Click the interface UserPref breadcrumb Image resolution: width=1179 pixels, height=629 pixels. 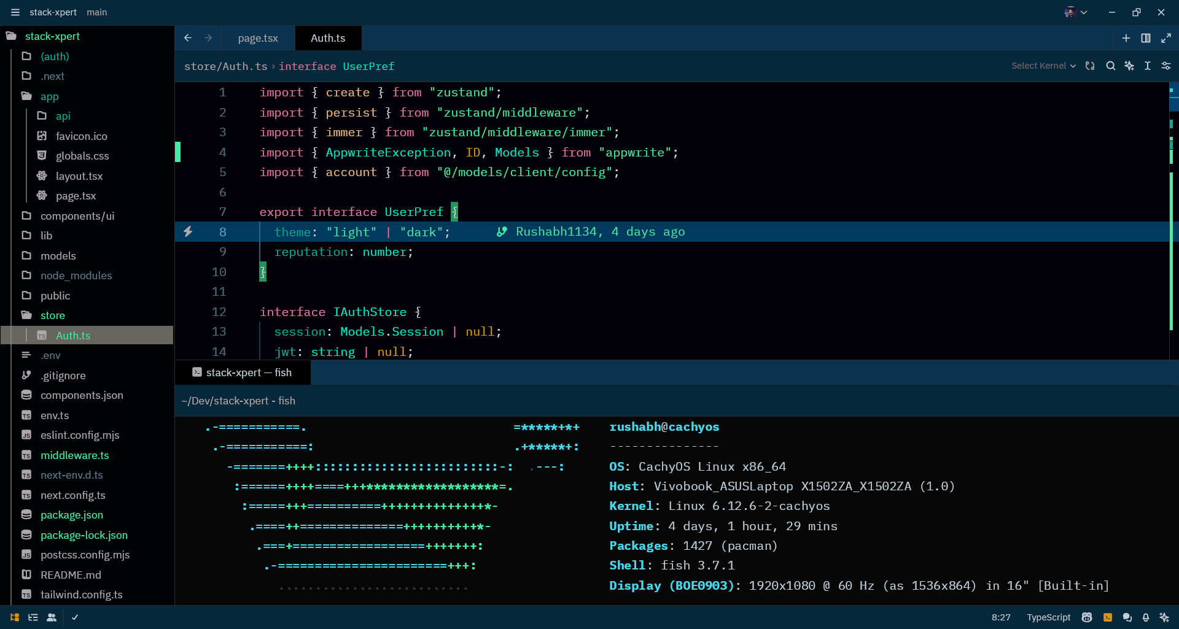coord(337,66)
